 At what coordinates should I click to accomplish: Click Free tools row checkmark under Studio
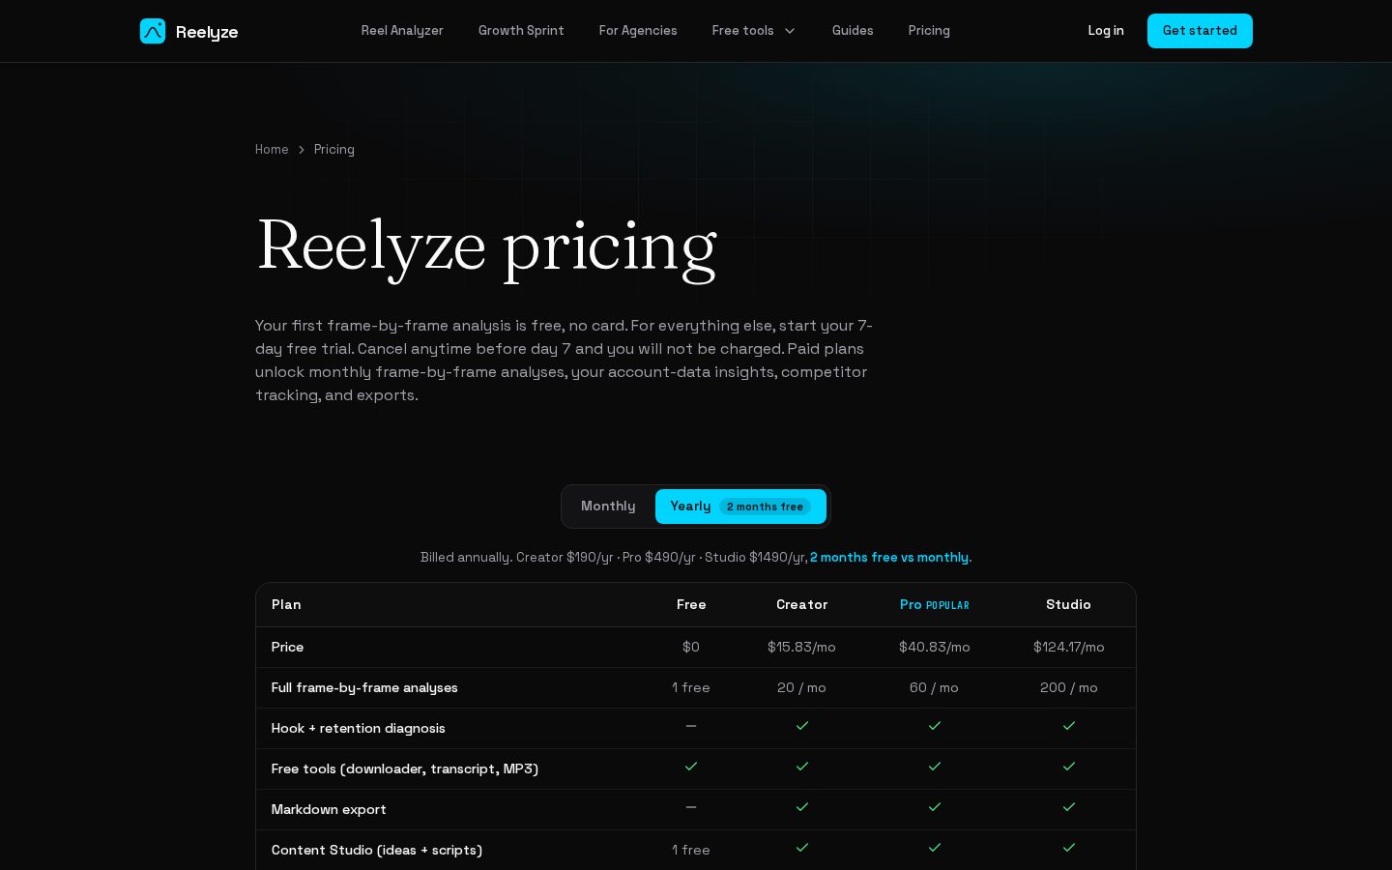1069,767
